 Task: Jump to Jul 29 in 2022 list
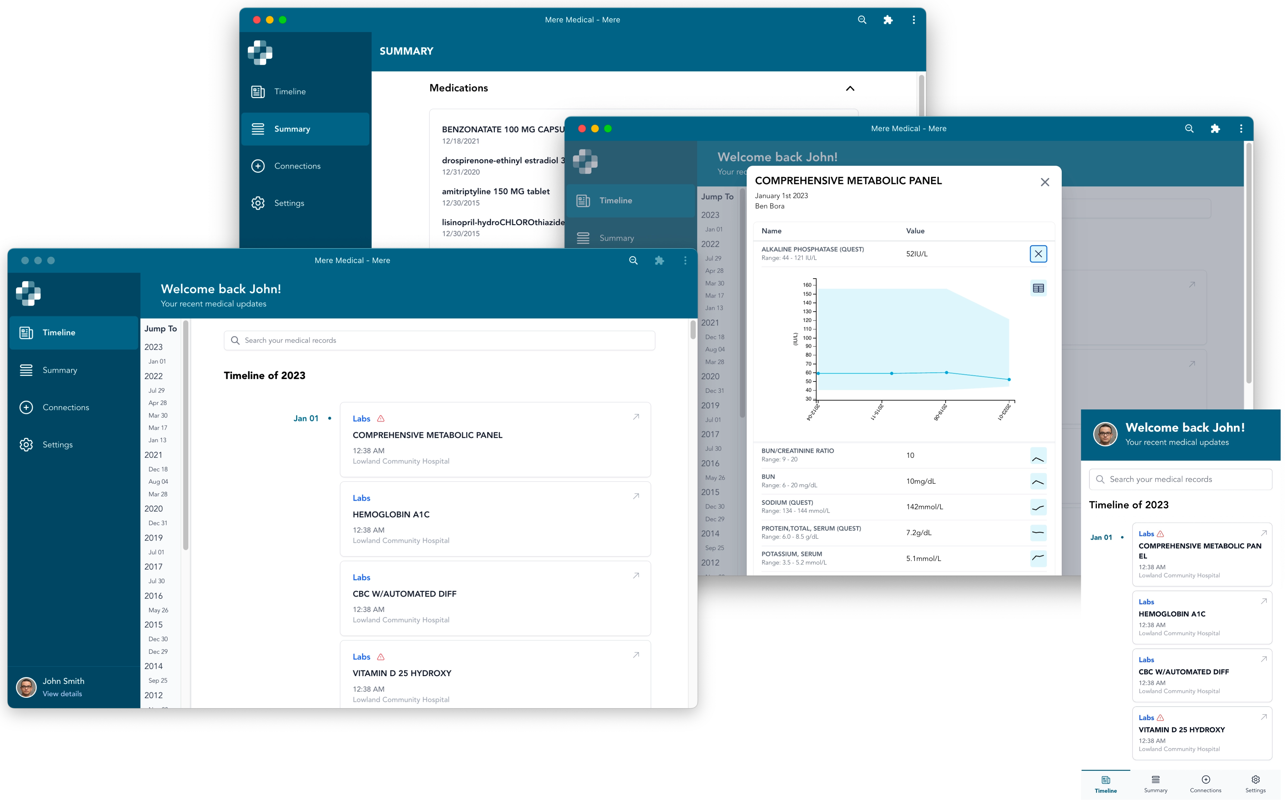(x=157, y=390)
